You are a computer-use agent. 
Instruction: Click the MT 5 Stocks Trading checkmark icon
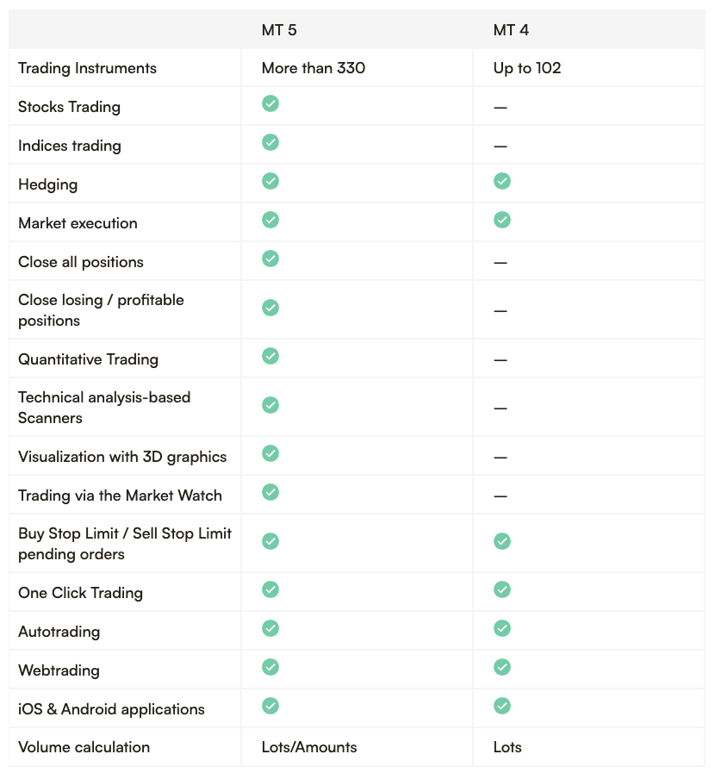(x=270, y=103)
